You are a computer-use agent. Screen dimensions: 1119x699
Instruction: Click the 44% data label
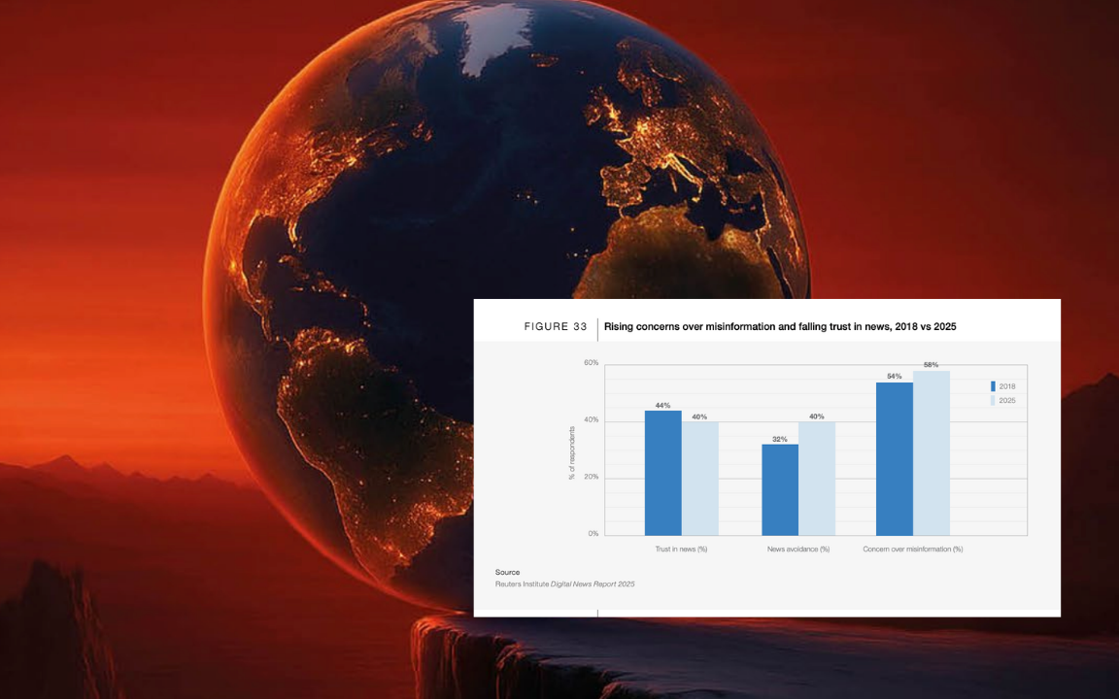(662, 405)
